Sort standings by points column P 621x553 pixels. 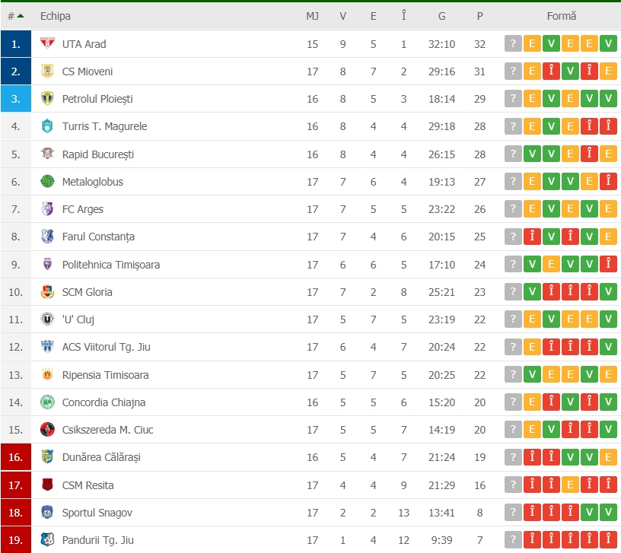479,16
